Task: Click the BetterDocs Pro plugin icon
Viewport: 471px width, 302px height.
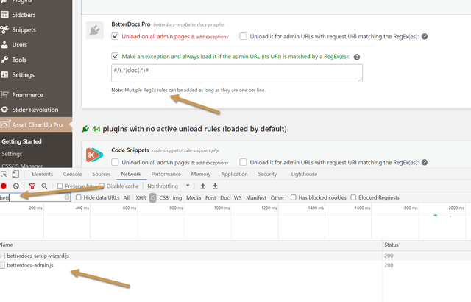Action: tap(95, 30)
